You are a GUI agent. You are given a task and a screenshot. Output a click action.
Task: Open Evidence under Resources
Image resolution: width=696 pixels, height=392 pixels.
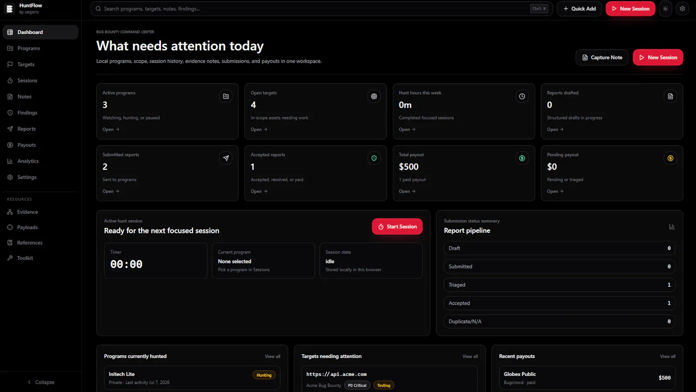pyautogui.click(x=40, y=212)
